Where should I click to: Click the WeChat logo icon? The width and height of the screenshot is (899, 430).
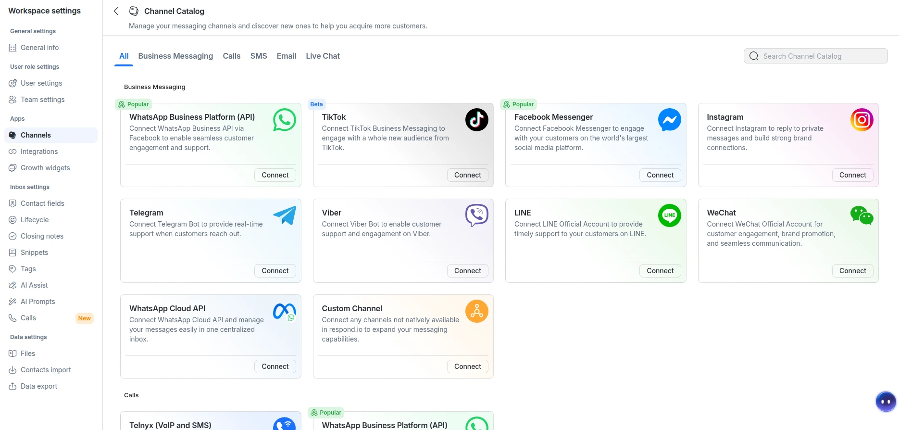tap(862, 215)
